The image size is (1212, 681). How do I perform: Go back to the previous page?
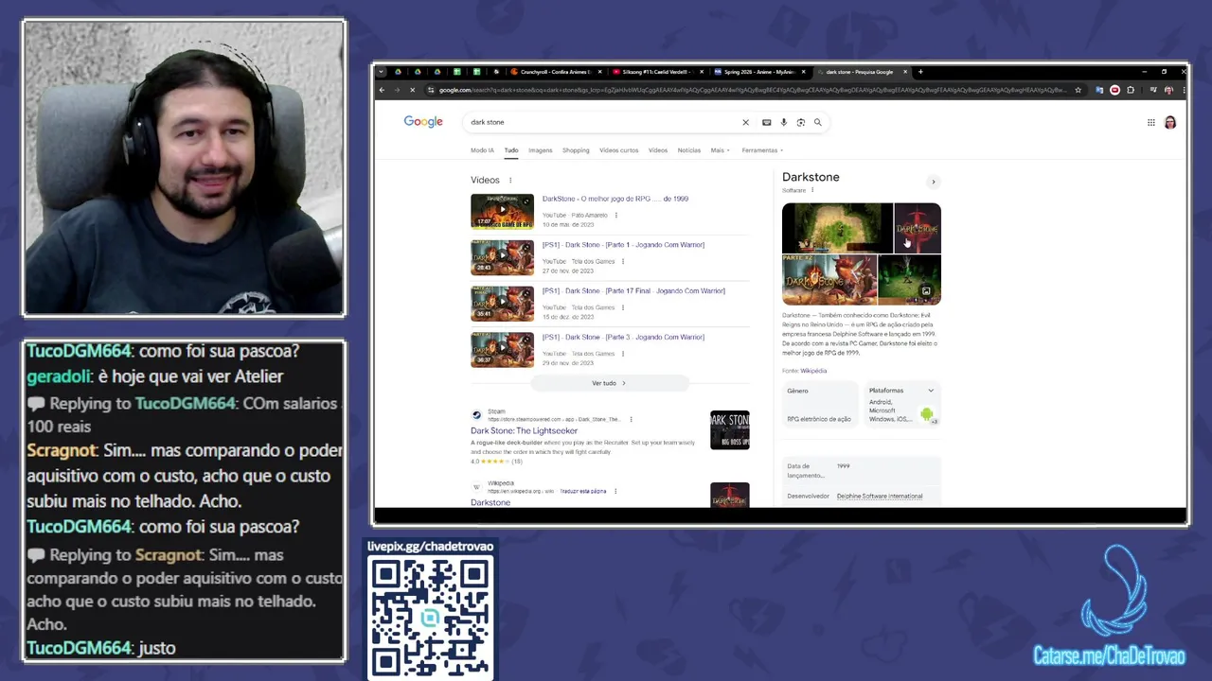click(382, 90)
